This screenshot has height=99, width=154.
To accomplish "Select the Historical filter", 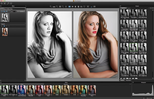I will [x=65, y=90].
